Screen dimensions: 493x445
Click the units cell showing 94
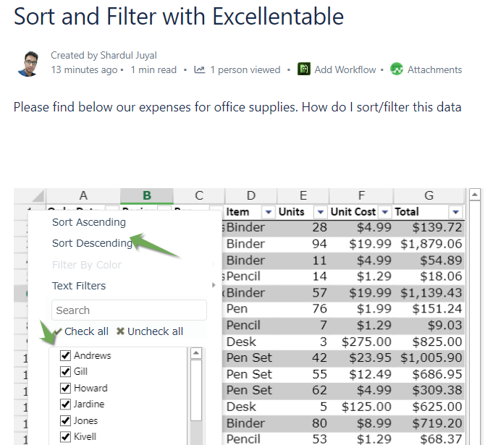(303, 244)
